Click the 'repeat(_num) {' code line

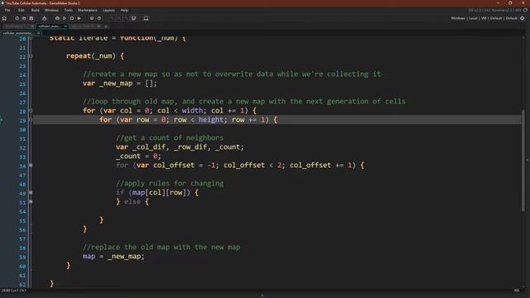[x=95, y=56]
